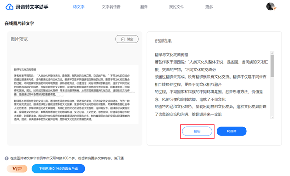The width and height of the screenshot is (290, 176).
Task: Click result line starting 须通过翻译来完成
Action: coord(210,77)
